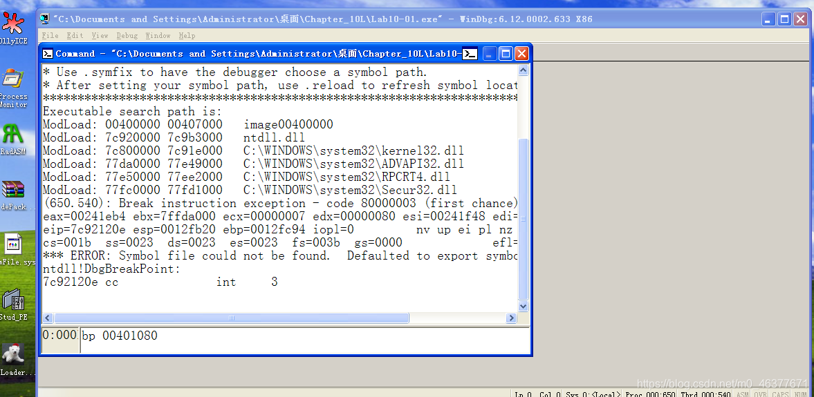Minimize the Command sub-window
The height and width of the screenshot is (397, 814).
(x=489, y=53)
